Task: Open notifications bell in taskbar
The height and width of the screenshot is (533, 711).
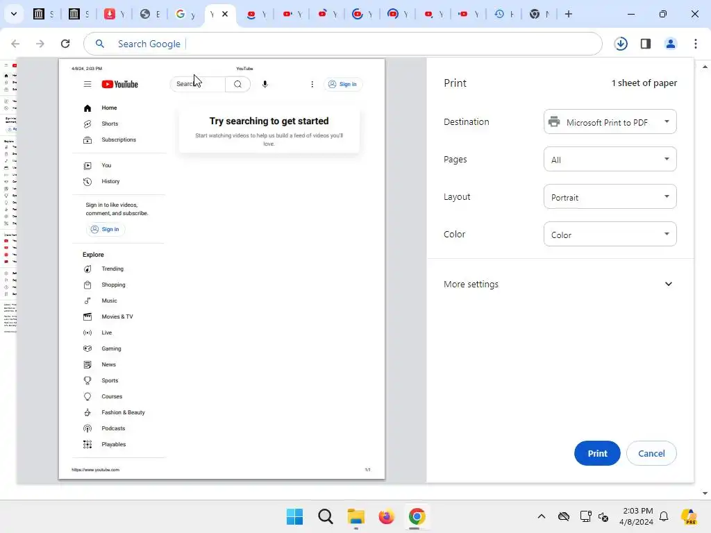Action: coord(664,516)
